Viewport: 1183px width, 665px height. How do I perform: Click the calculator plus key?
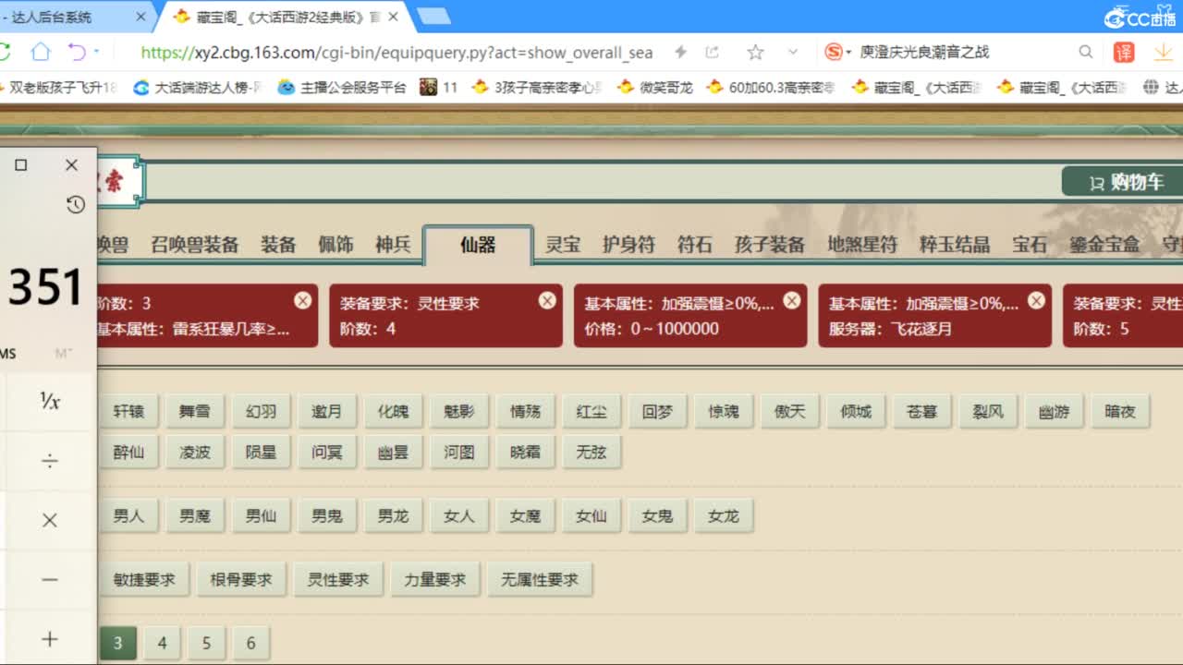click(50, 638)
